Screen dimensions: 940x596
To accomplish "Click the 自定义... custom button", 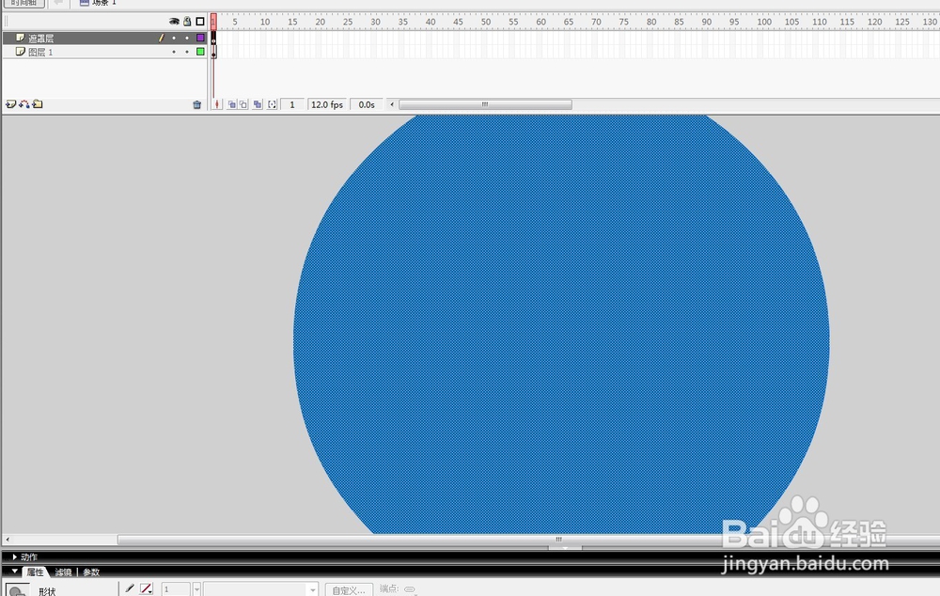I will pos(349,590).
